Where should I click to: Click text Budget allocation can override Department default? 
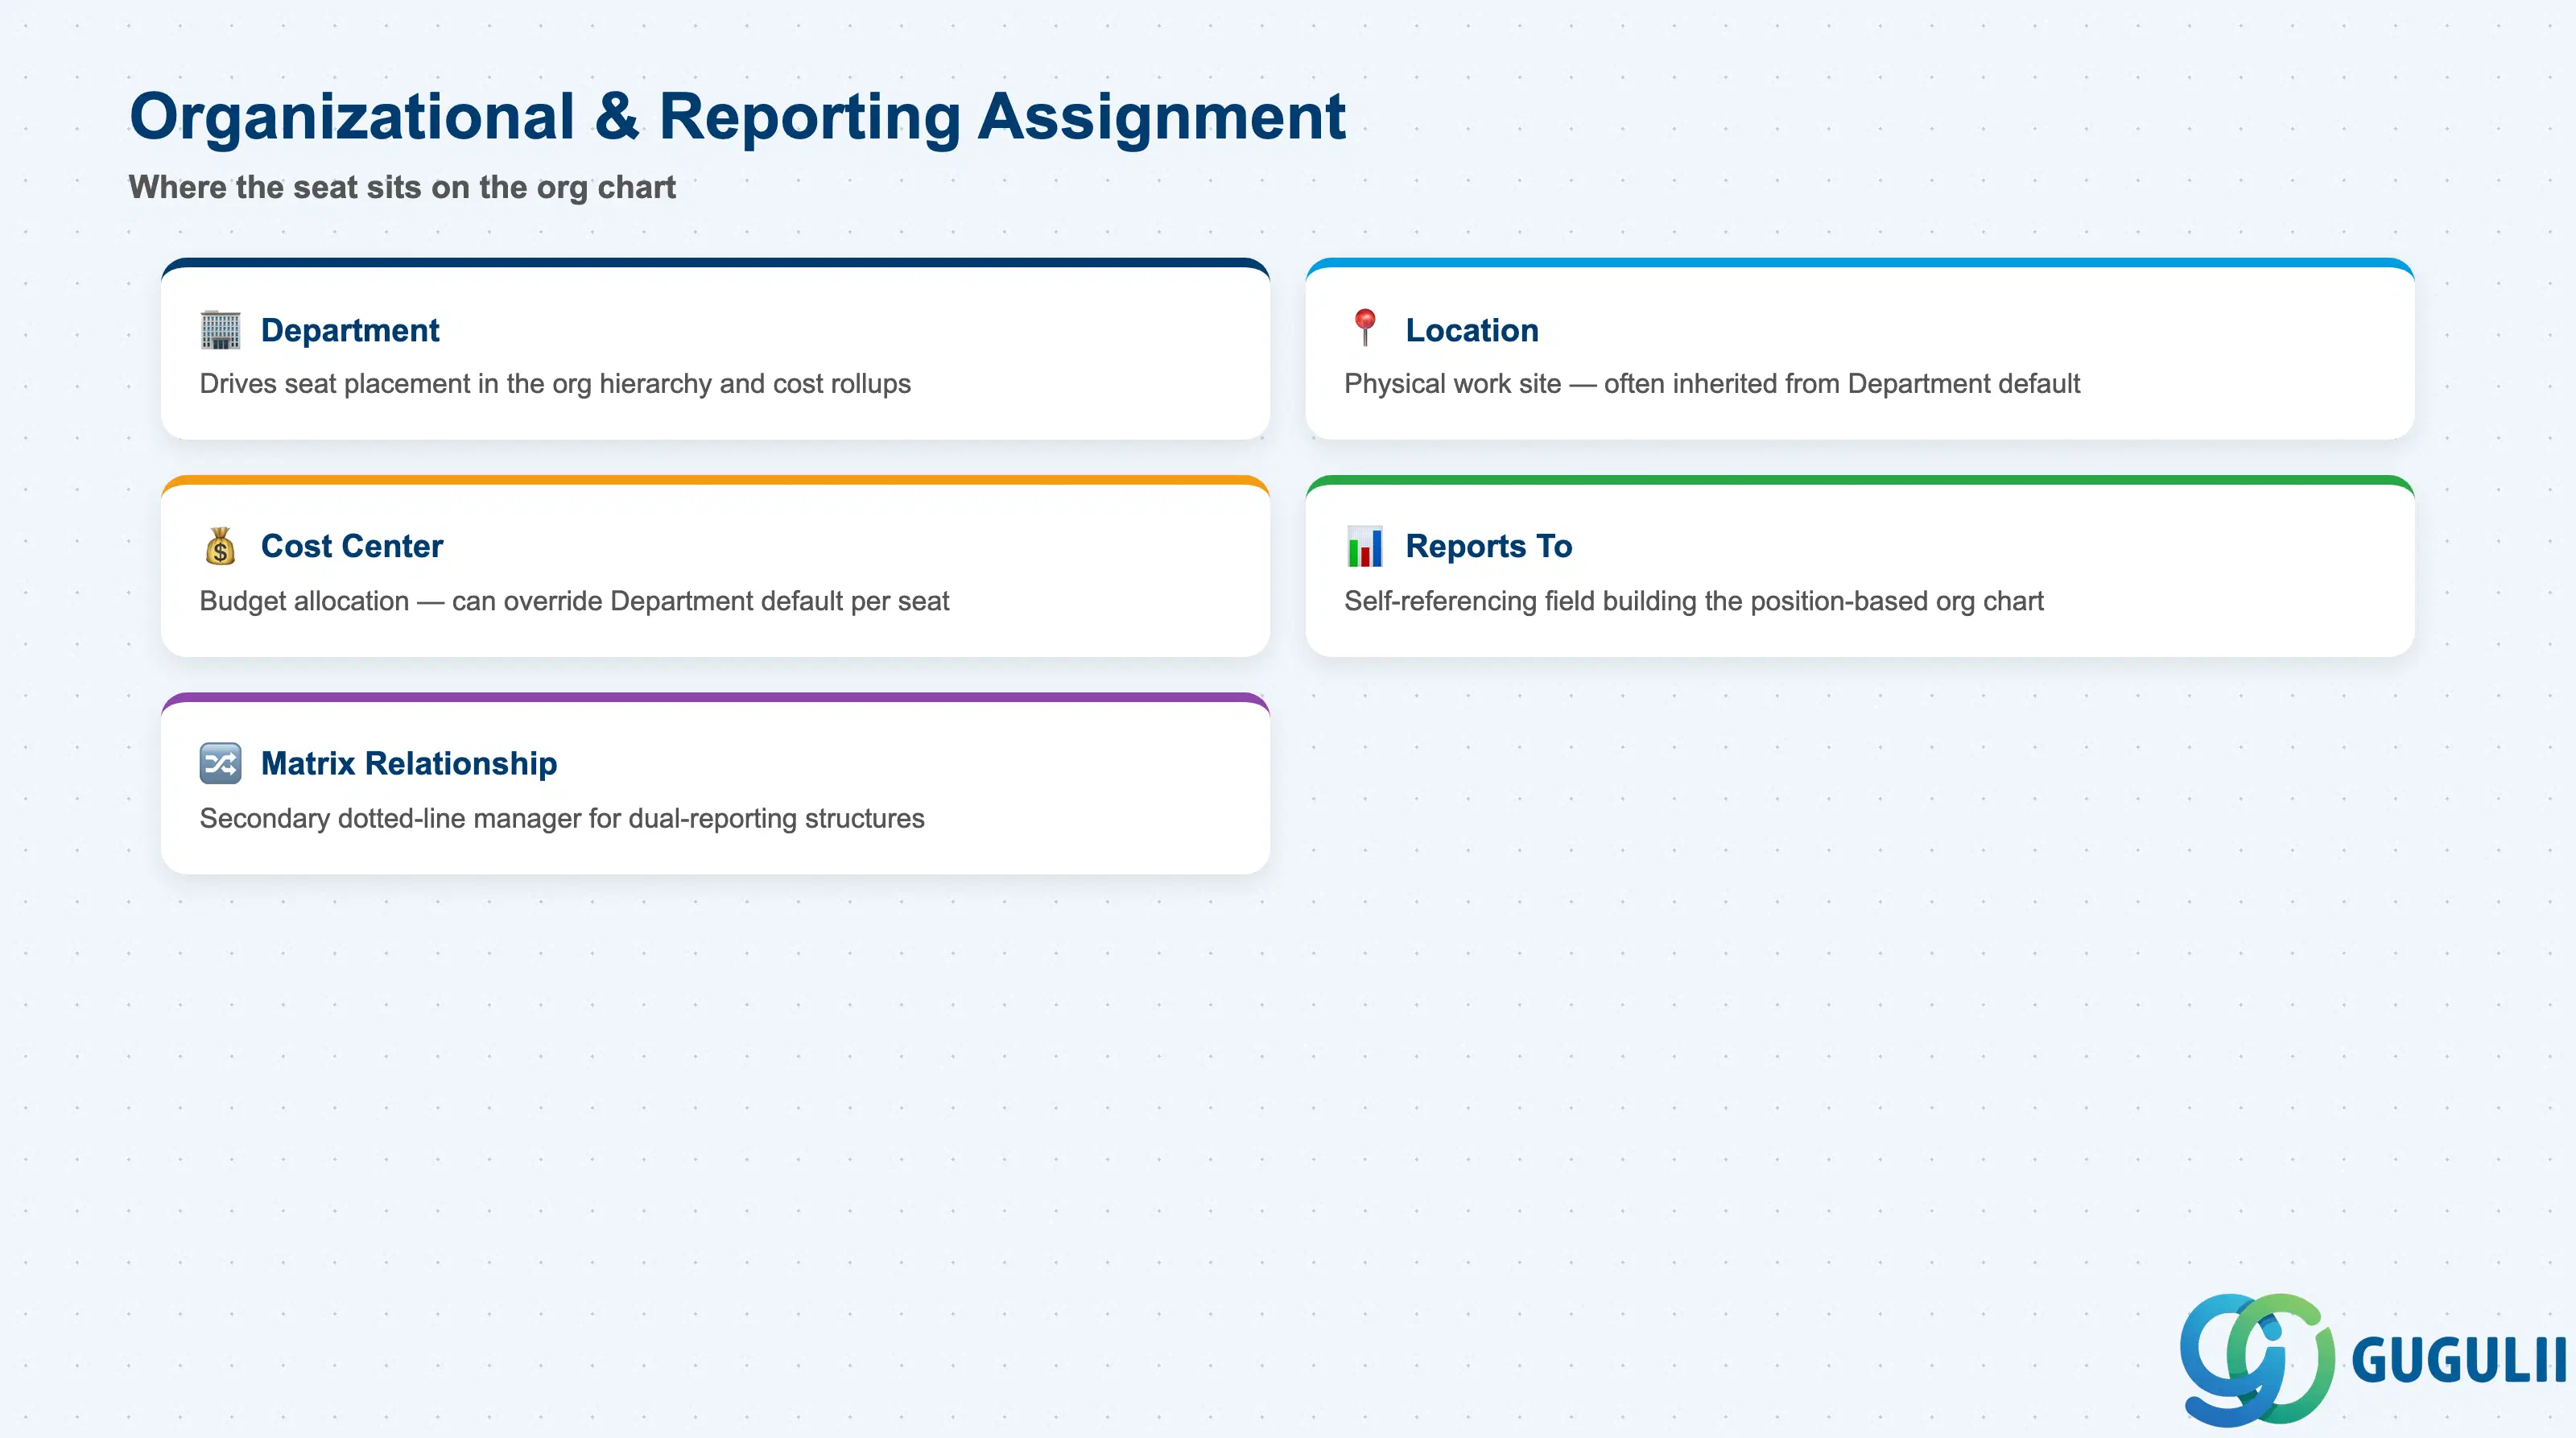point(574,601)
